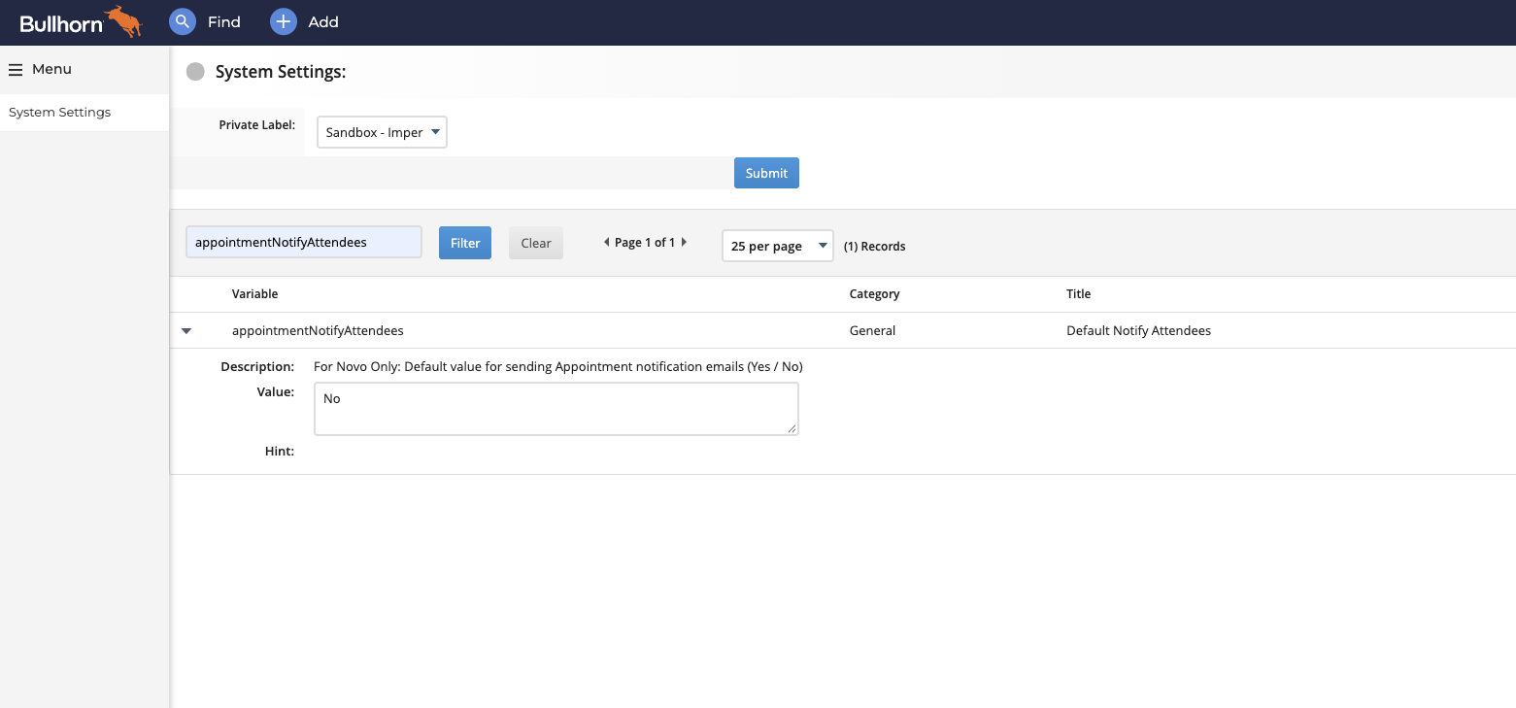Go to next page arrow

684,242
